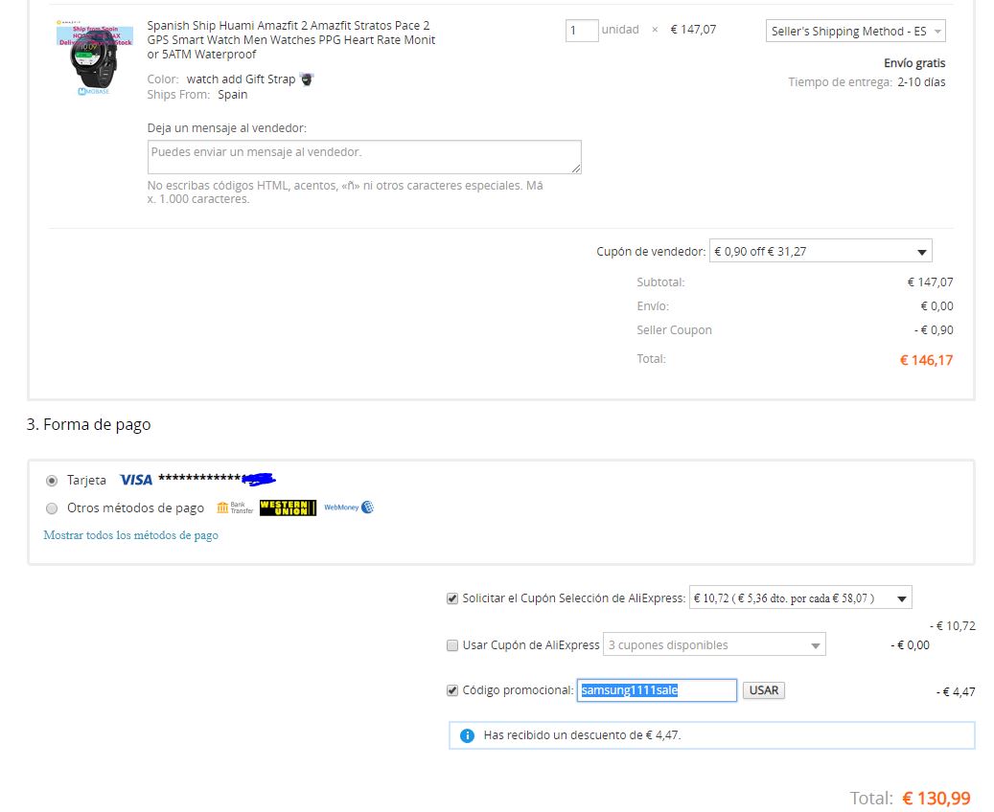
Task: Click the Tiempo de entrega 2-10 días text
Action: (867, 82)
